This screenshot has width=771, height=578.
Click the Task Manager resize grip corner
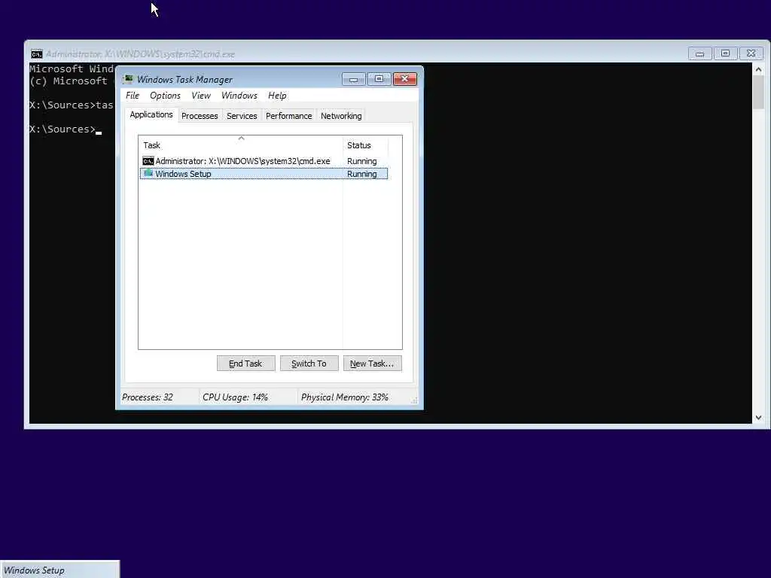click(x=415, y=401)
